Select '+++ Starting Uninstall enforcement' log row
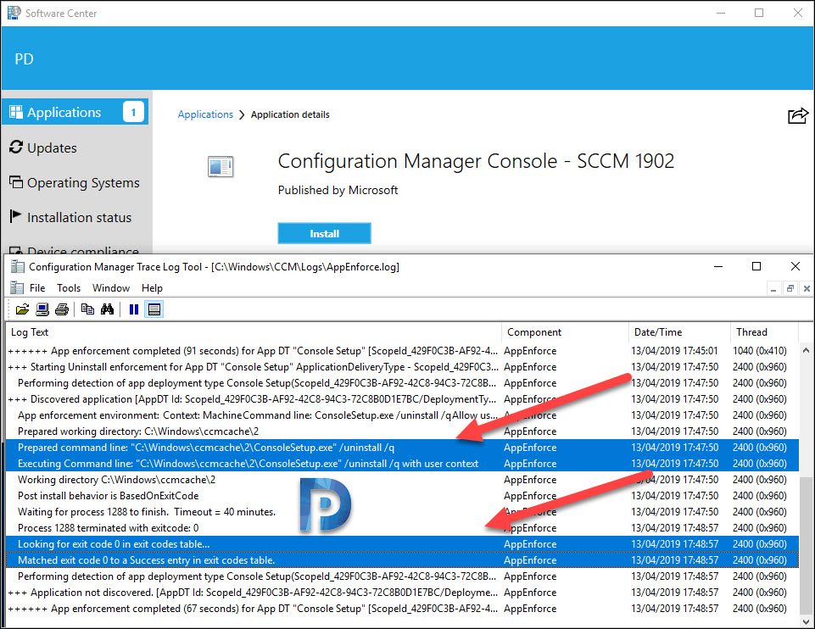Screen dimensions: 815x629 pos(402,367)
